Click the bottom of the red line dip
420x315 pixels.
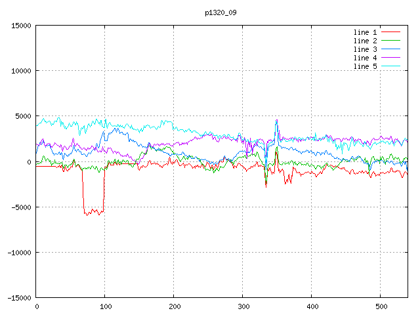(x=93, y=213)
